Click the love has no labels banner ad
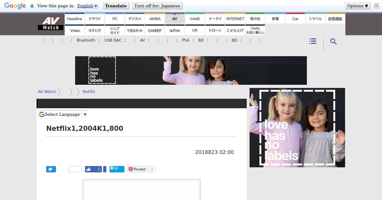The height and width of the screenshot is (200, 382). (x=191, y=70)
